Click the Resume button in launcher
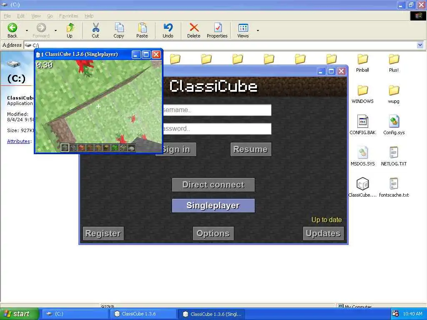 251,150
